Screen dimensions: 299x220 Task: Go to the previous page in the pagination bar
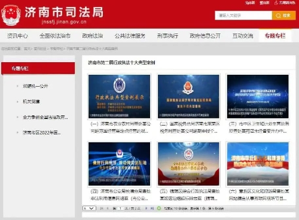tap(108, 208)
